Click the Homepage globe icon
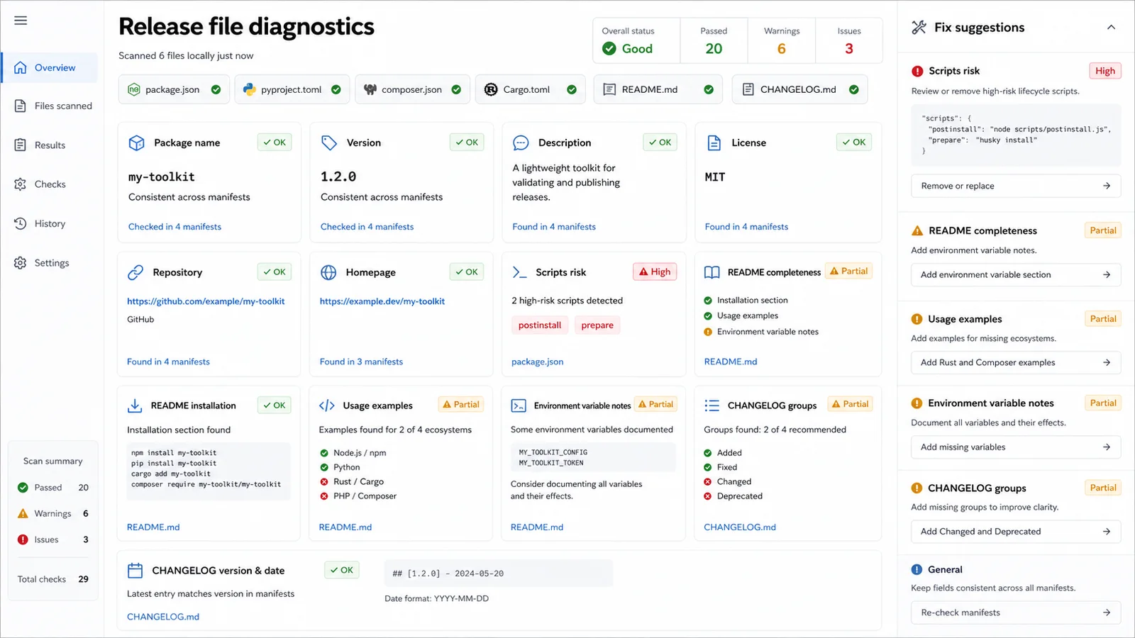The height and width of the screenshot is (638, 1135). 328,272
